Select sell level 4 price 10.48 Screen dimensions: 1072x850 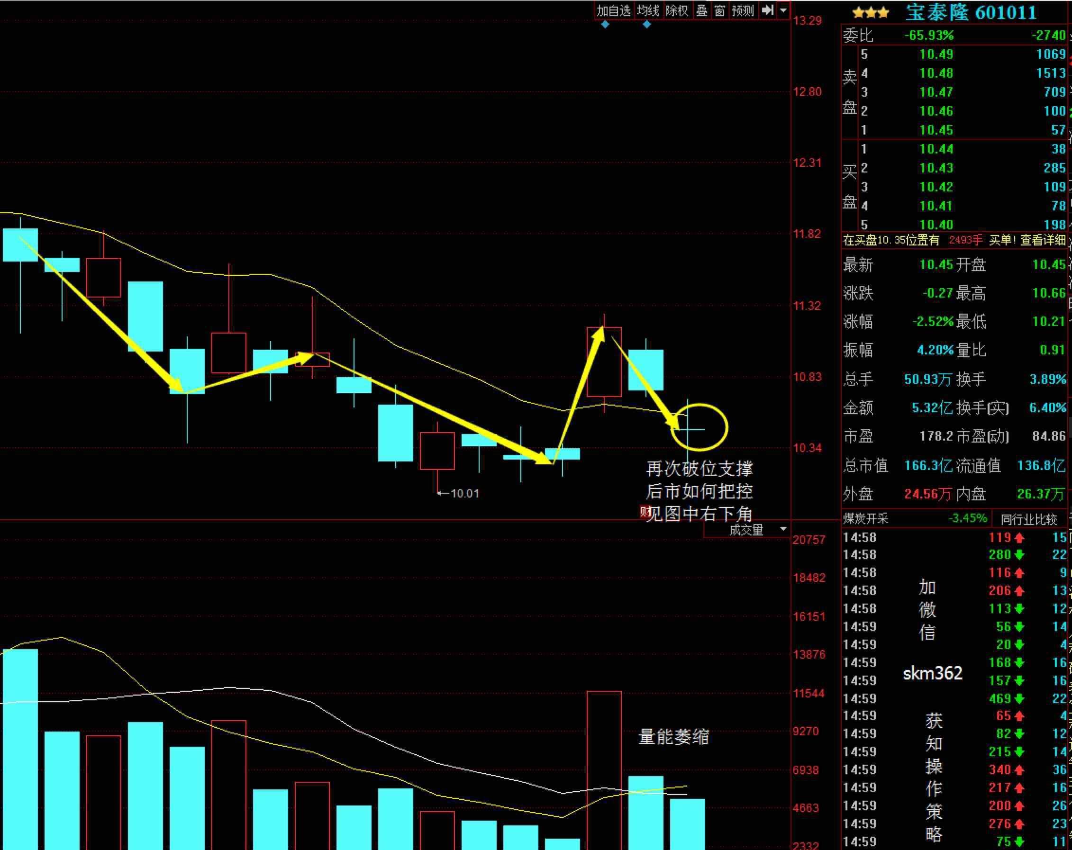pos(936,73)
